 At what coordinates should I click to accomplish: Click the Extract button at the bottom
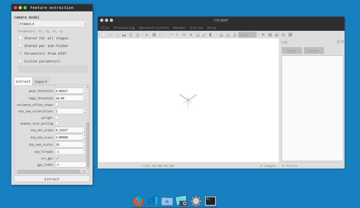52,179
